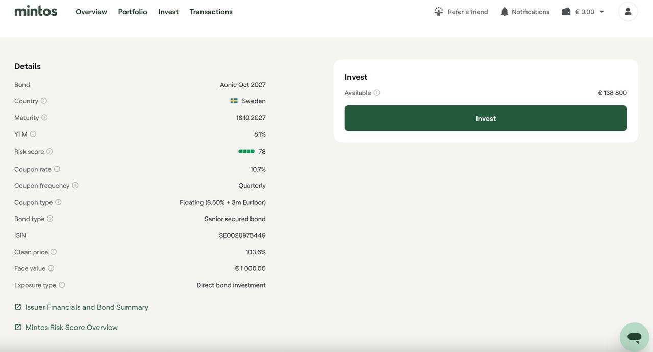This screenshot has height=352, width=653.
Task: Click the coupon rate 10.7%
Action: [258, 169]
